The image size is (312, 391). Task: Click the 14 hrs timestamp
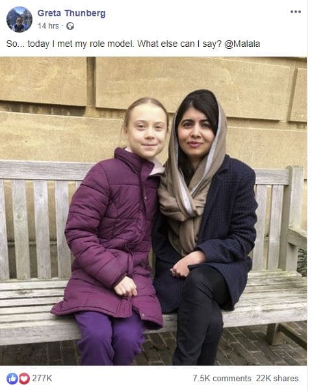[48, 26]
